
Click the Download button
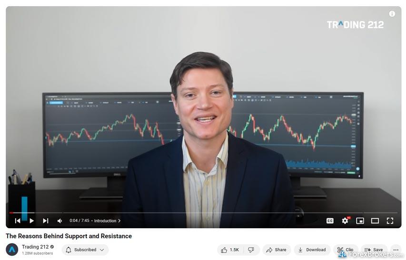tap(312, 250)
